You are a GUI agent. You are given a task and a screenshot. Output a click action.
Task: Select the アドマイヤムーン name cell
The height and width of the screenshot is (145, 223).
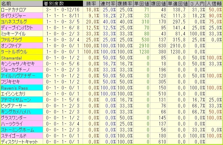coord(21,100)
